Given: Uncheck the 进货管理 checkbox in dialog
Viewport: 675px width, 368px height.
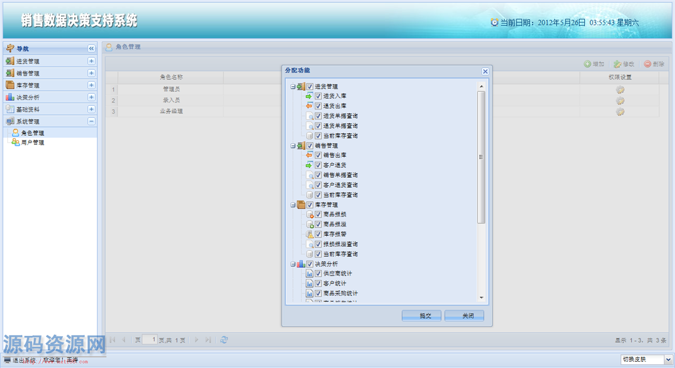Looking at the screenshot, I should point(310,87).
